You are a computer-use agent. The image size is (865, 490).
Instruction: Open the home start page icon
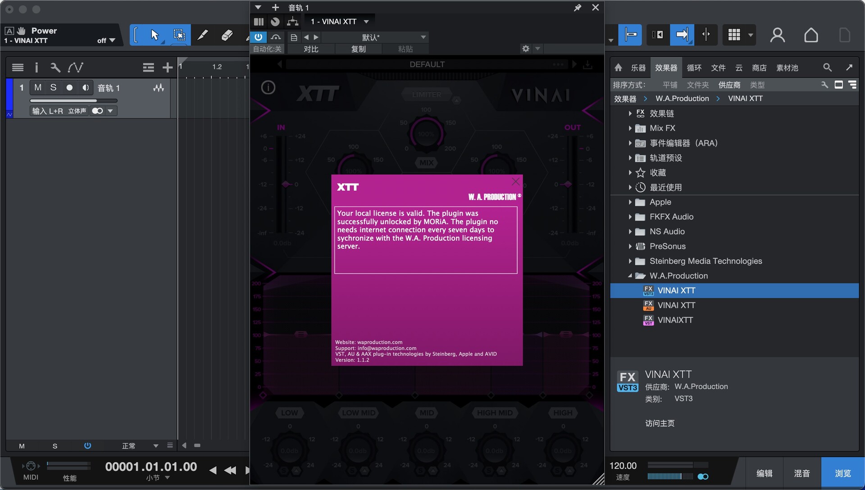pos(811,35)
